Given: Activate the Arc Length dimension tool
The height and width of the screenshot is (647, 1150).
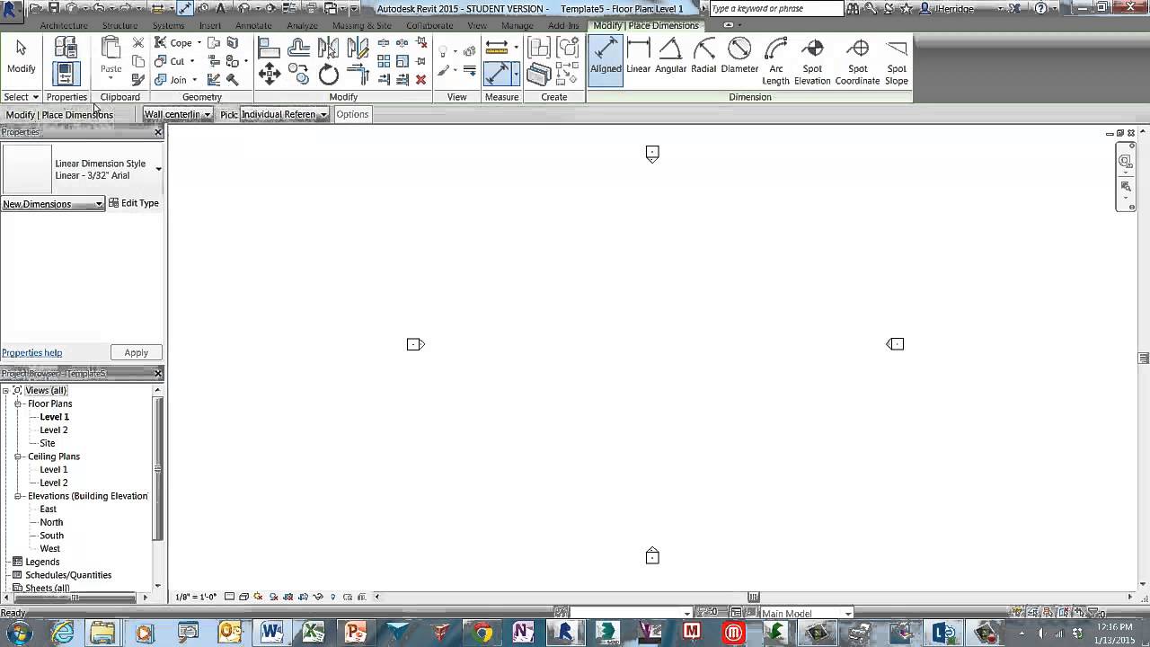Looking at the screenshot, I should (775, 61).
